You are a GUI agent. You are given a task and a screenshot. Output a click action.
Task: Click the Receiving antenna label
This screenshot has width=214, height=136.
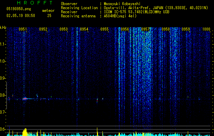(78, 16)
